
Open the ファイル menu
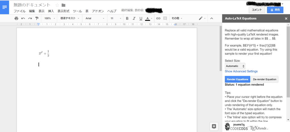pos(20,11)
